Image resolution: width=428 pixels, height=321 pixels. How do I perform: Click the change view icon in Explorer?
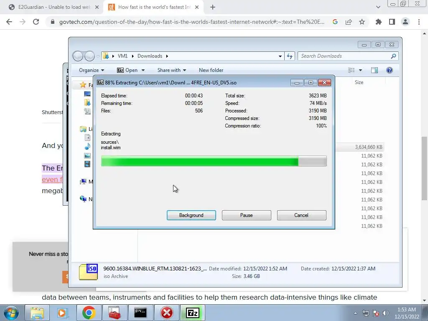[351, 70]
